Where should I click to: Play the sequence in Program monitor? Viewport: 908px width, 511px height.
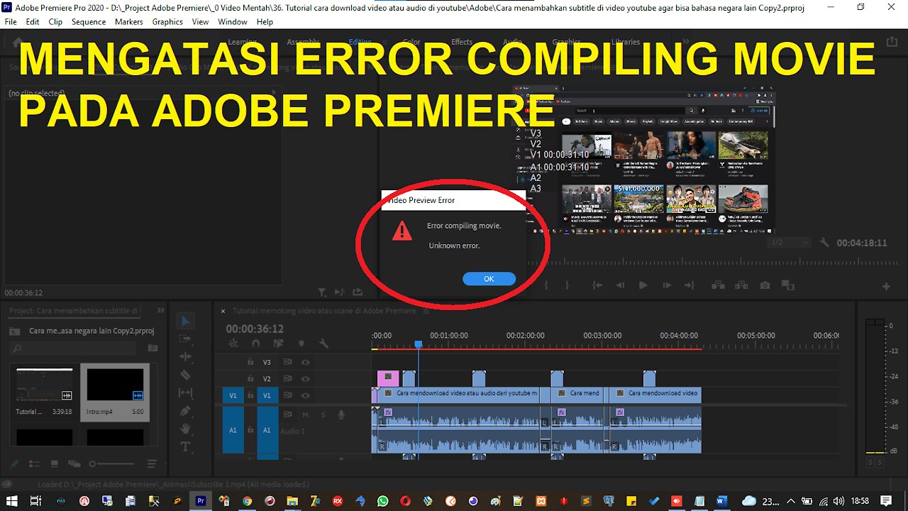click(643, 285)
